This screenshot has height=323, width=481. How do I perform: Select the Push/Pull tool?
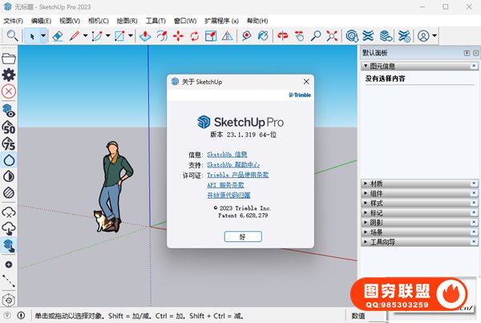[144, 36]
